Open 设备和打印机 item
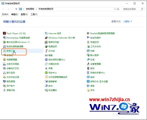 tap(11, 68)
